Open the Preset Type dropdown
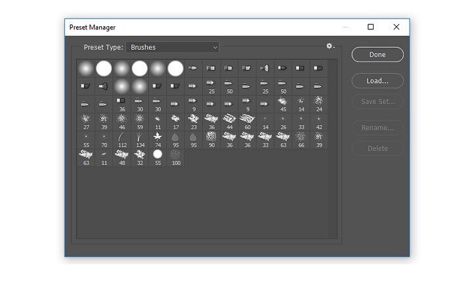This screenshot has width=476, height=285. pos(173,47)
